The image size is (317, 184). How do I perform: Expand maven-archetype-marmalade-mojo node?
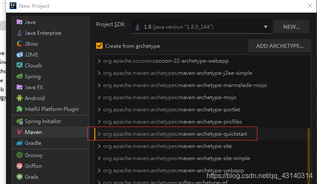(99, 85)
